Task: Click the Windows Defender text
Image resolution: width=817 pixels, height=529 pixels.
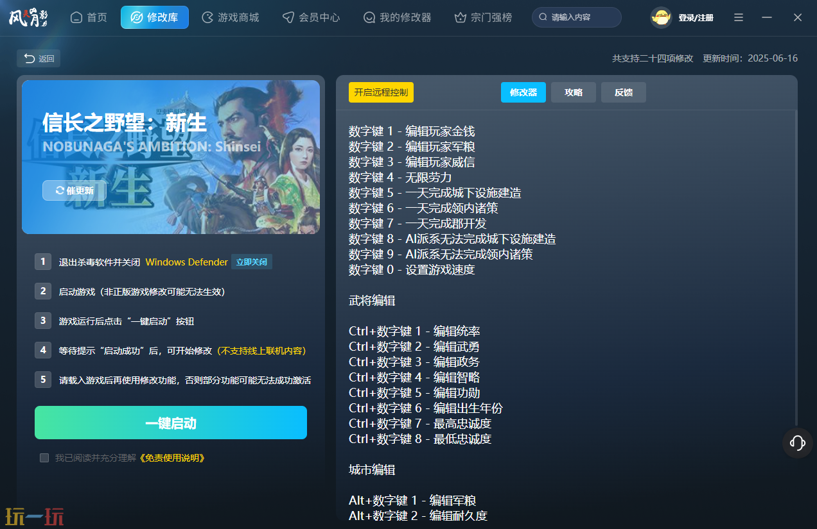Action: click(187, 262)
